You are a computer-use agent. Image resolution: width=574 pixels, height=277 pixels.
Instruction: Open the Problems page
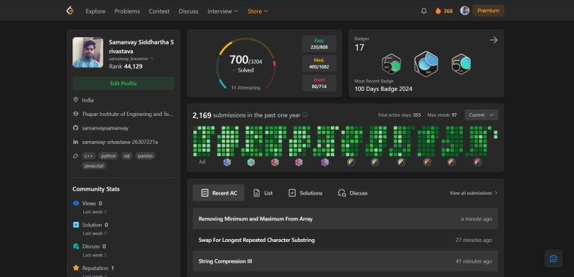pyautogui.click(x=127, y=11)
